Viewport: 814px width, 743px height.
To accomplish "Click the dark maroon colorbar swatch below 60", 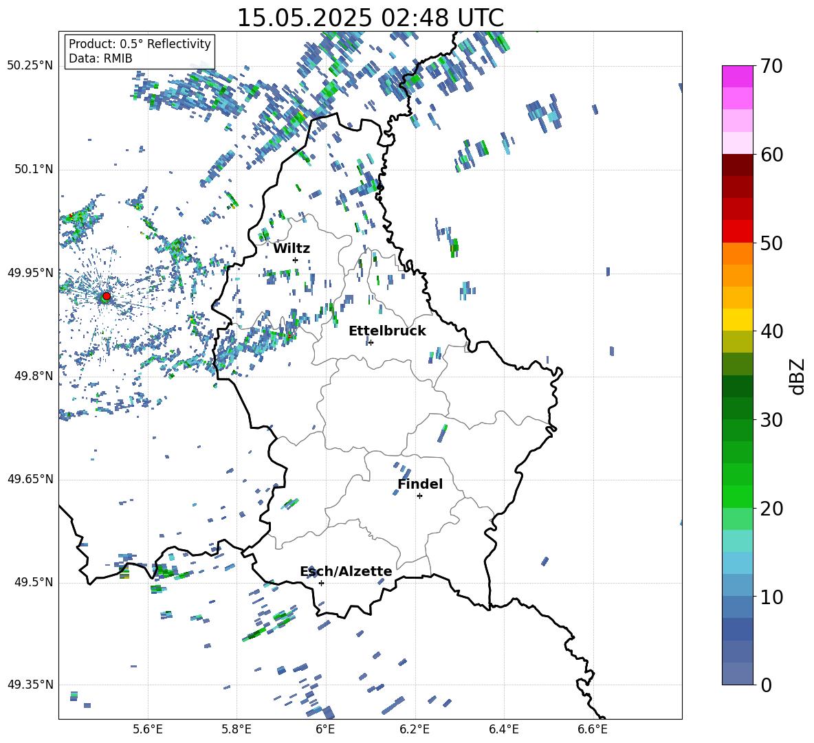I will (x=738, y=165).
